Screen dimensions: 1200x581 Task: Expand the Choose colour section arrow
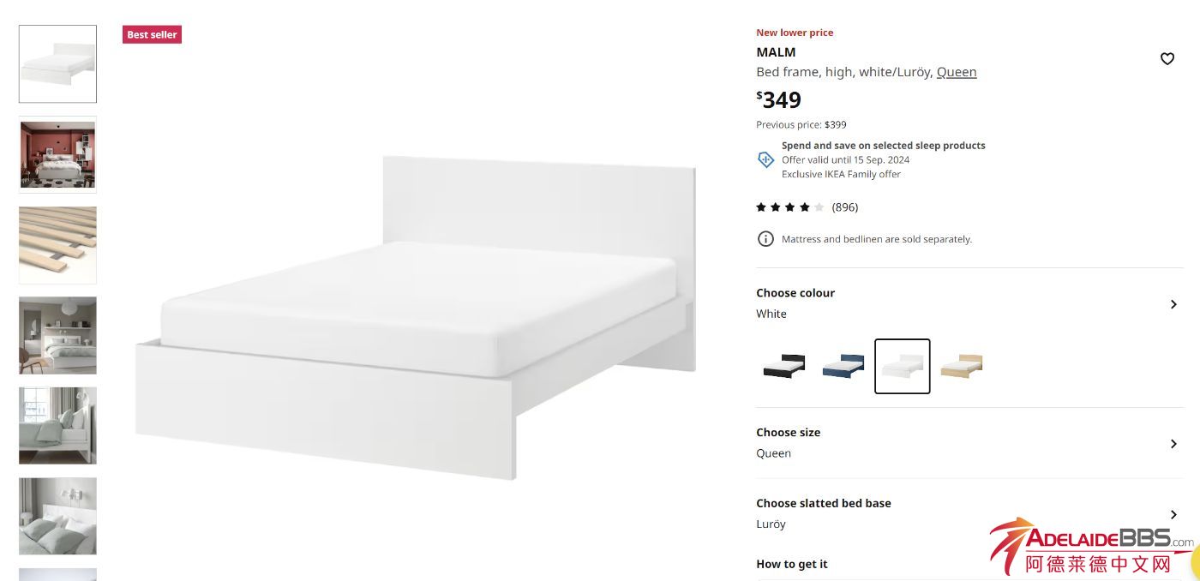coord(1173,304)
